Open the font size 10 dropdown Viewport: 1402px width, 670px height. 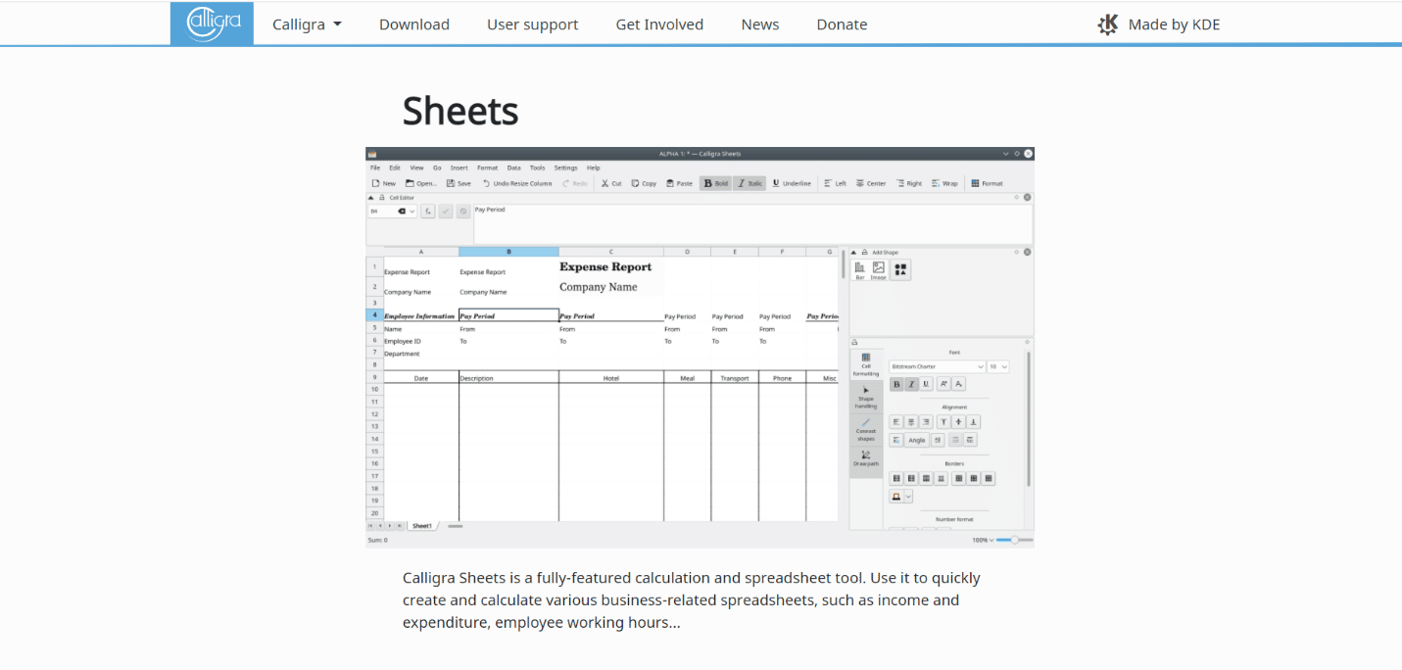998,366
